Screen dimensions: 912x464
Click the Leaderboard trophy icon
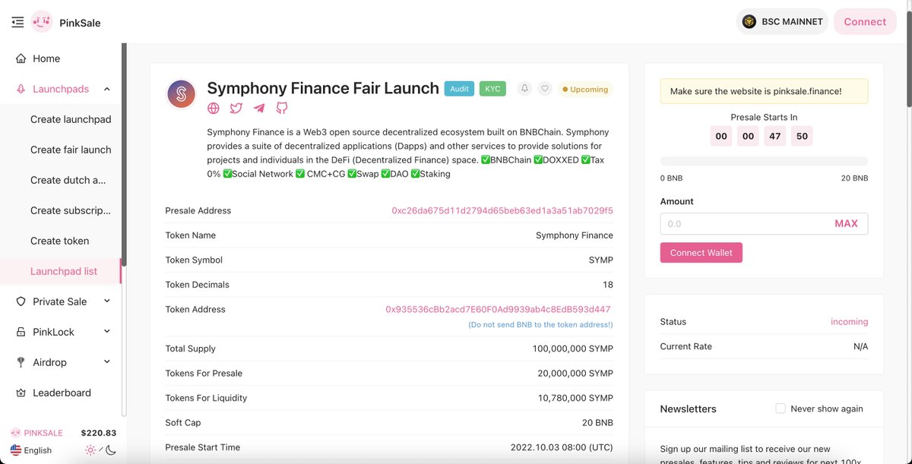(21, 393)
